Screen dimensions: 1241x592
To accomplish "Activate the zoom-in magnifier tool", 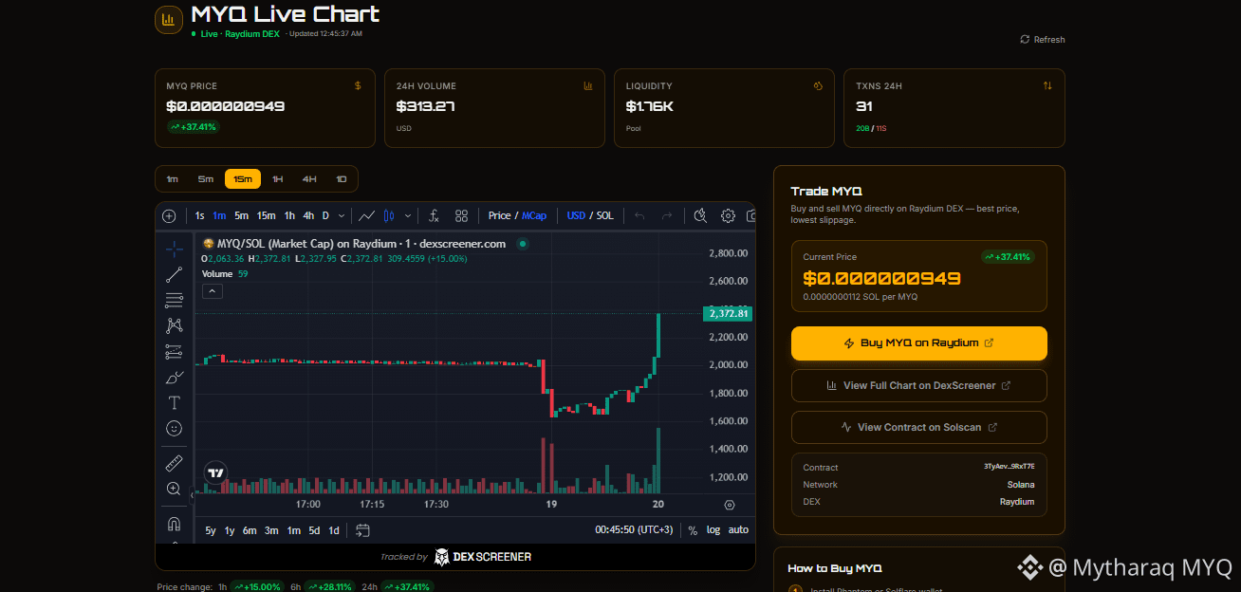I will click(174, 489).
